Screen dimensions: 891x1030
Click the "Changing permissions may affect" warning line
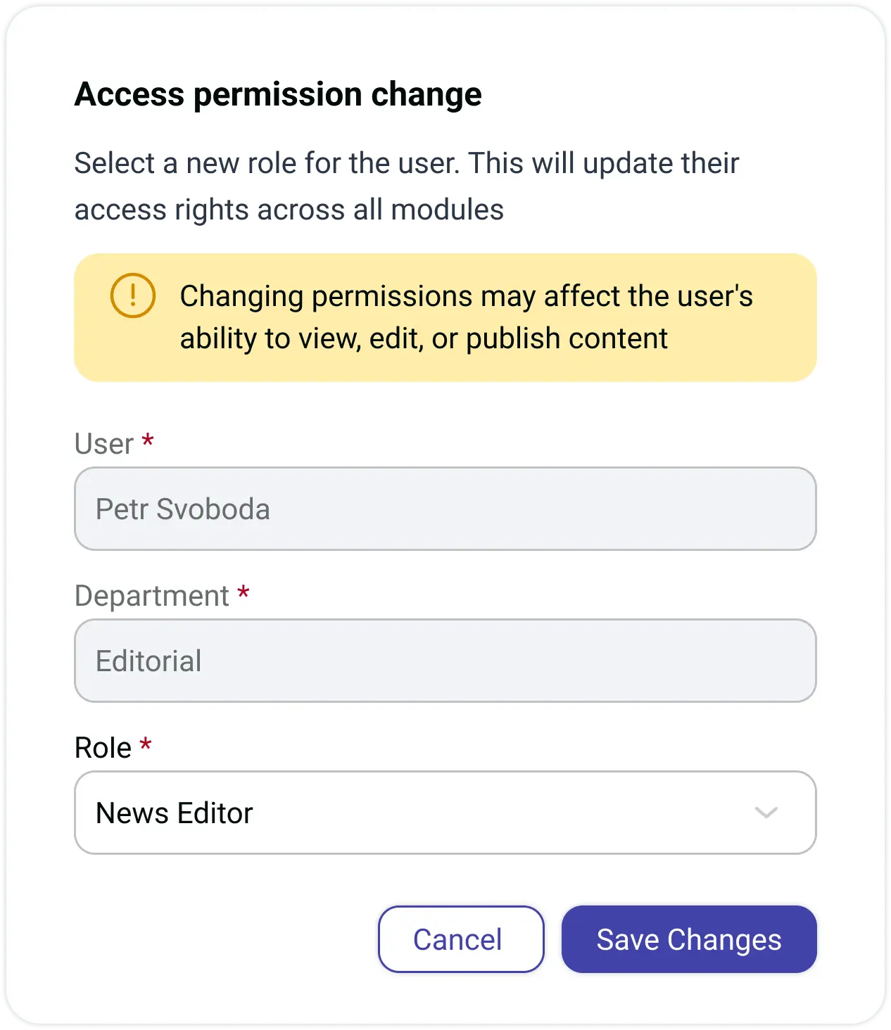tap(466, 296)
